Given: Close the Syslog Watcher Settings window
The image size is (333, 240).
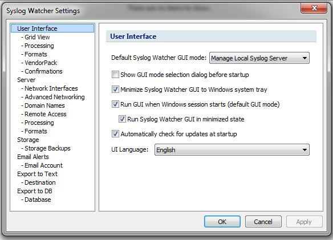Looking at the screenshot, I should click(314, 9).
